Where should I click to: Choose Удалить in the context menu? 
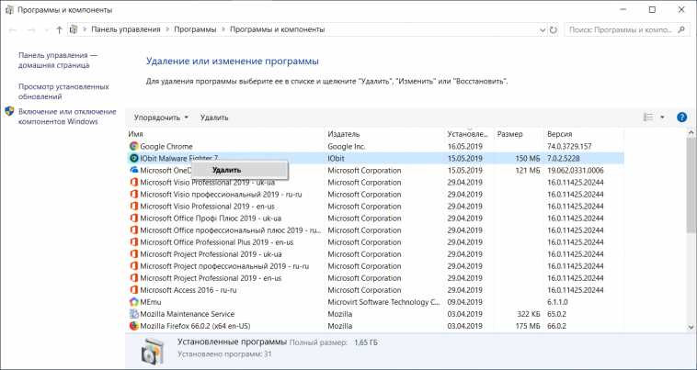pyautogui.click(x=240, y=170)
